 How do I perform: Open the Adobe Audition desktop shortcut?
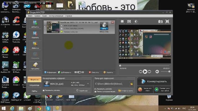coord(5,67)
